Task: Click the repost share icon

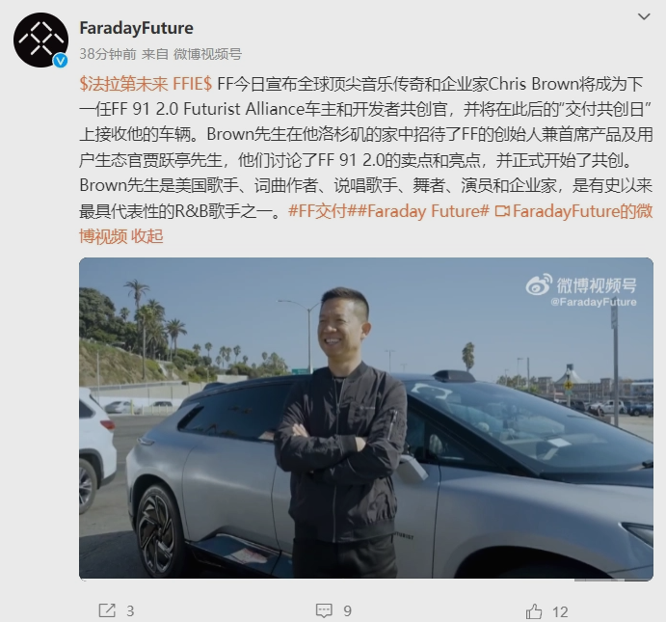Action: coord(107,611)
